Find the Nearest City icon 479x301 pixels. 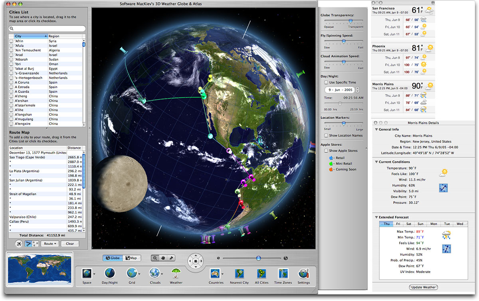click(x=239, y=273)
